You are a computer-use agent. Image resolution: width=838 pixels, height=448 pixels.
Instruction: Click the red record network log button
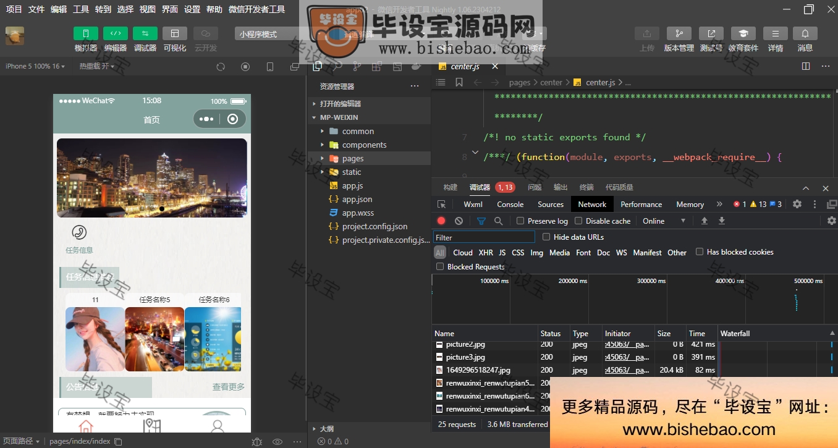pos(441,221)
